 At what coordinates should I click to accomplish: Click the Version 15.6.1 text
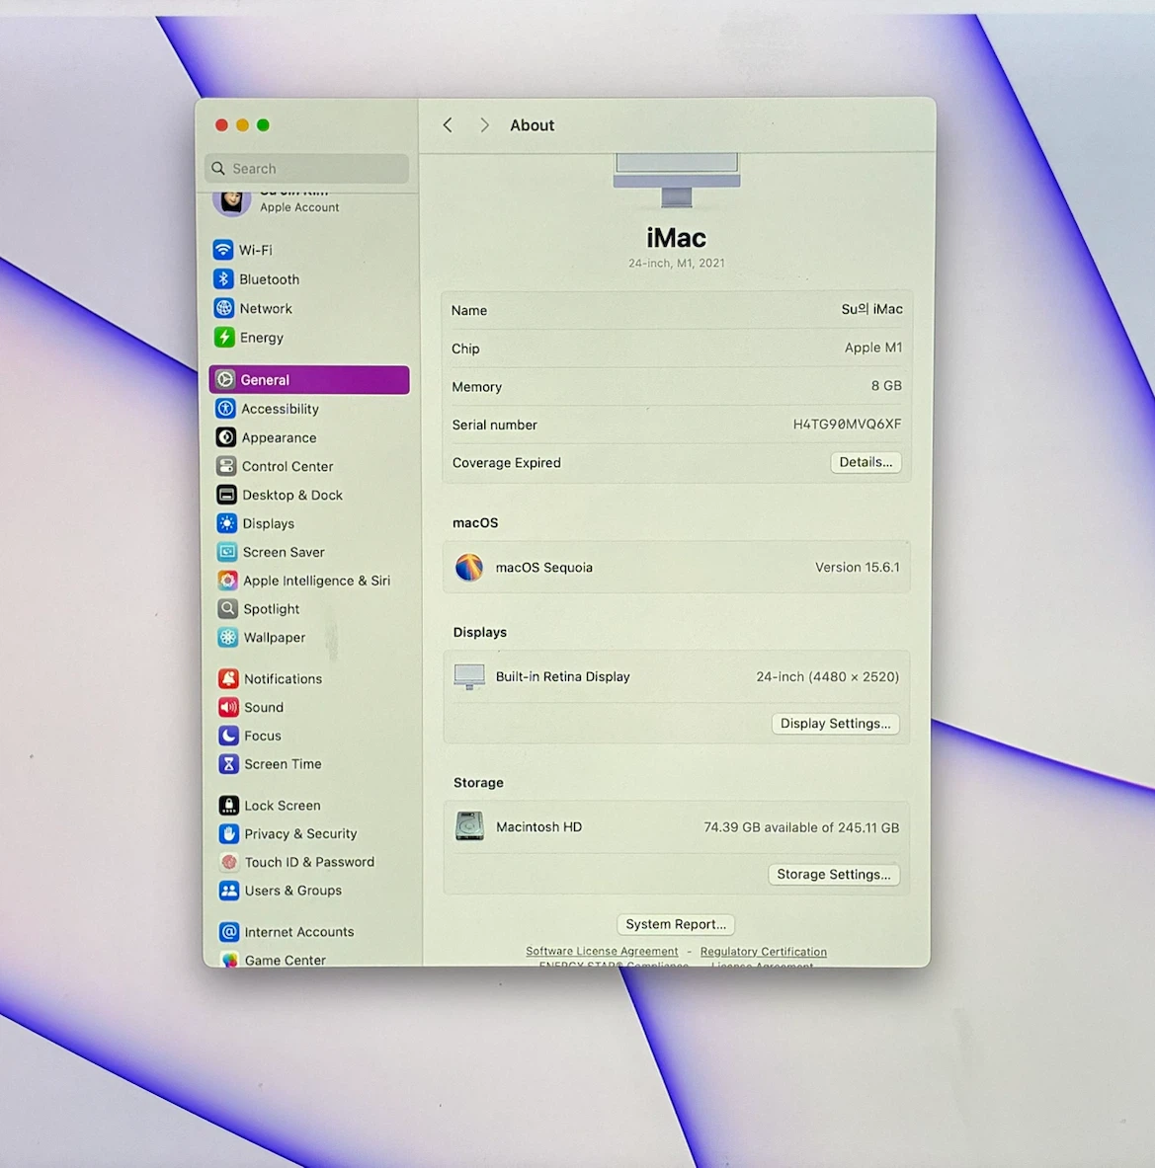click(858, 567)
